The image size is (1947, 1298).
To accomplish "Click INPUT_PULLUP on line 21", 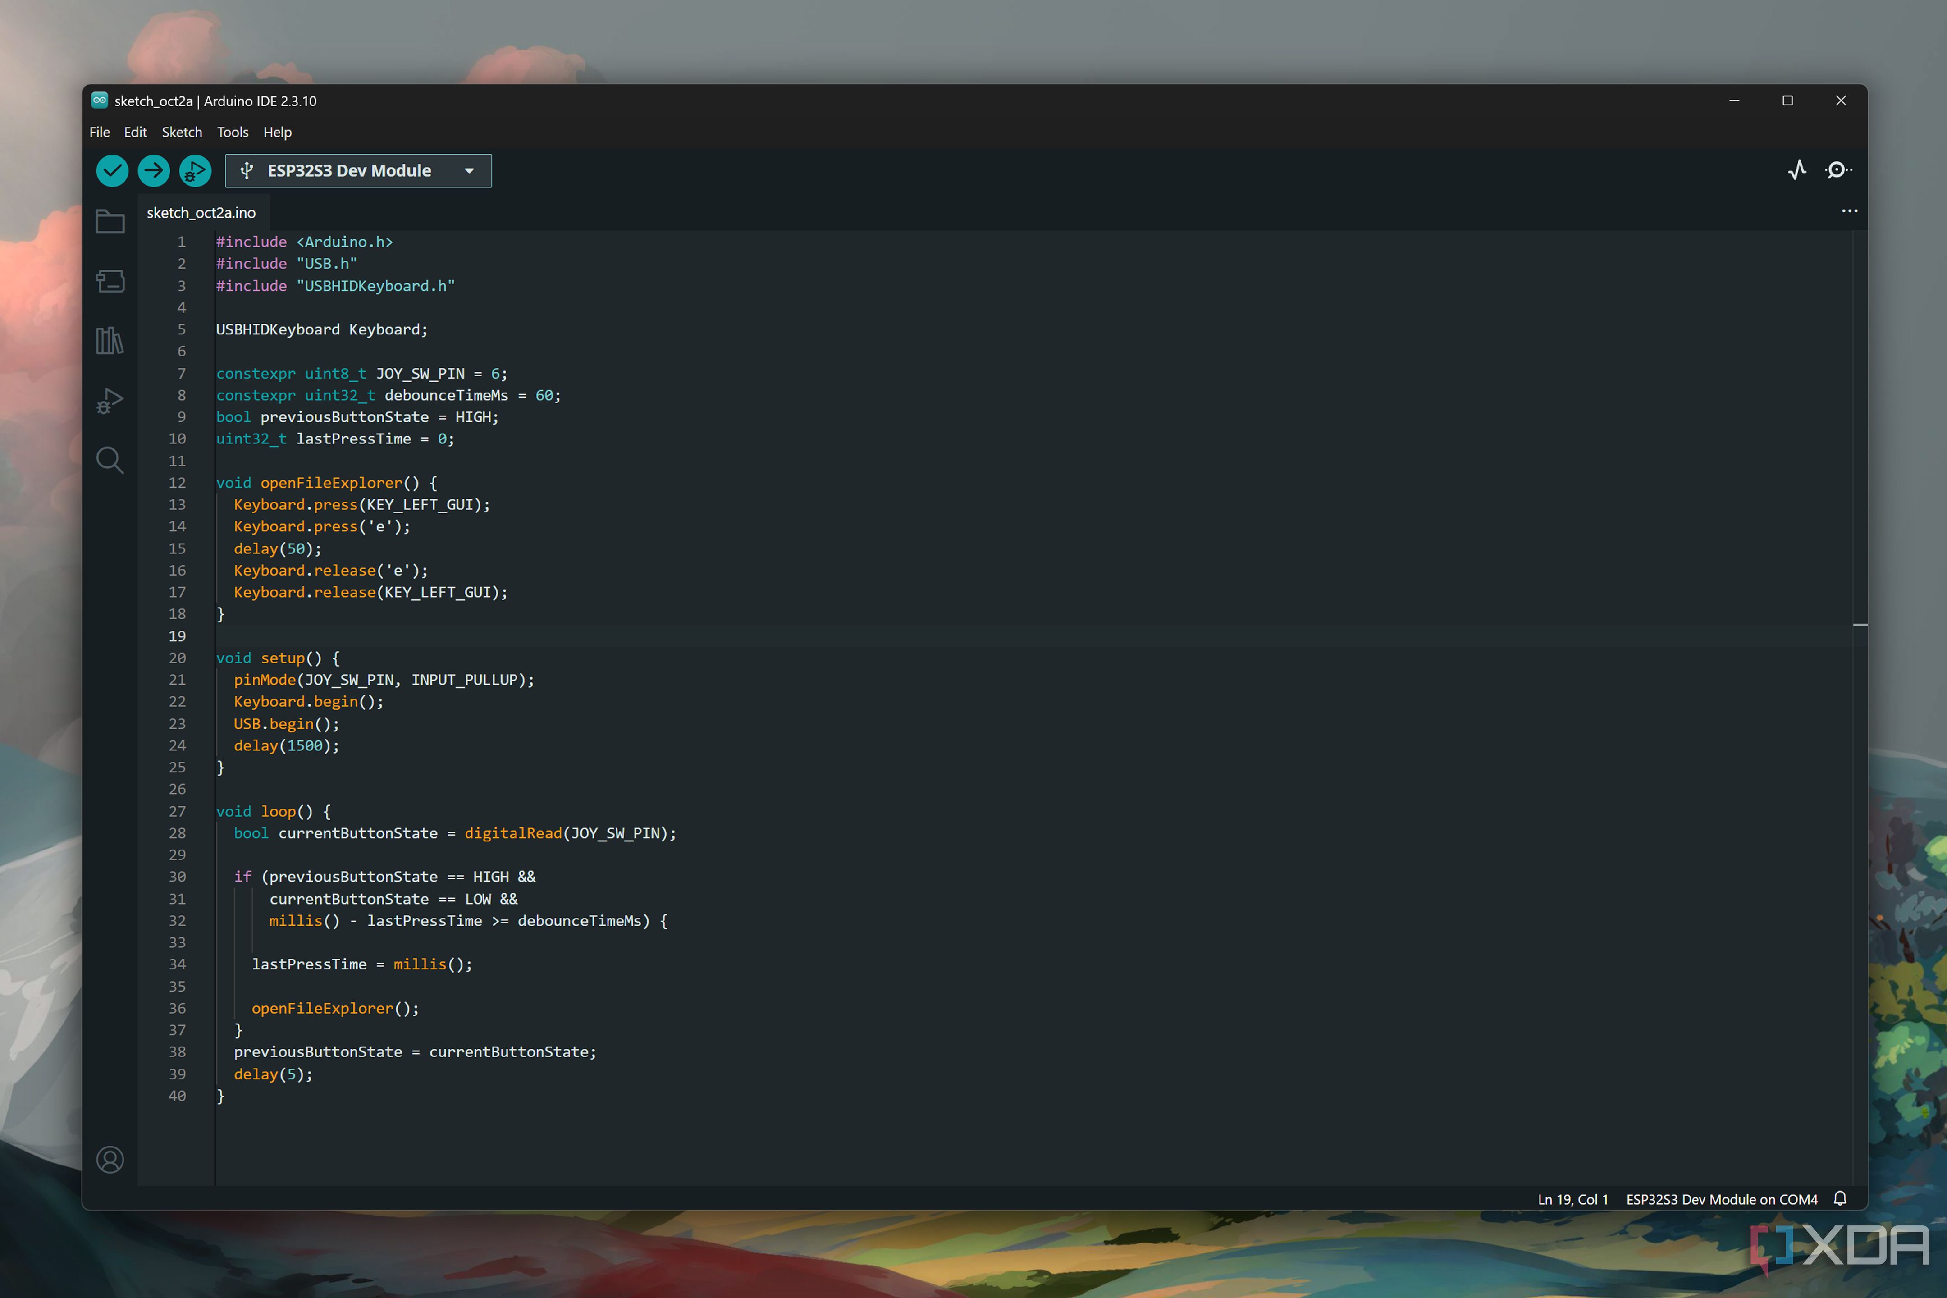I will (464, 680).
